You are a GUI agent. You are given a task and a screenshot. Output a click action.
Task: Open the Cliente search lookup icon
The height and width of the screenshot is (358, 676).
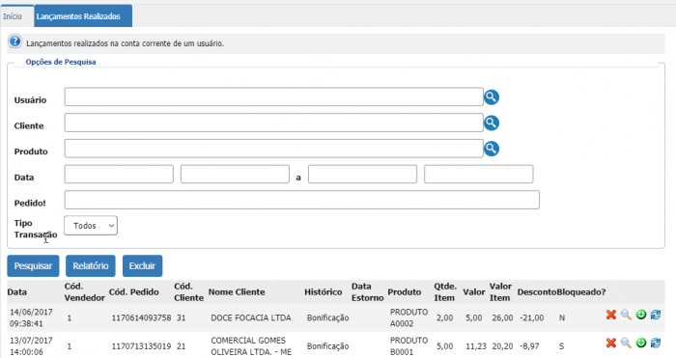tap(491, 123)
